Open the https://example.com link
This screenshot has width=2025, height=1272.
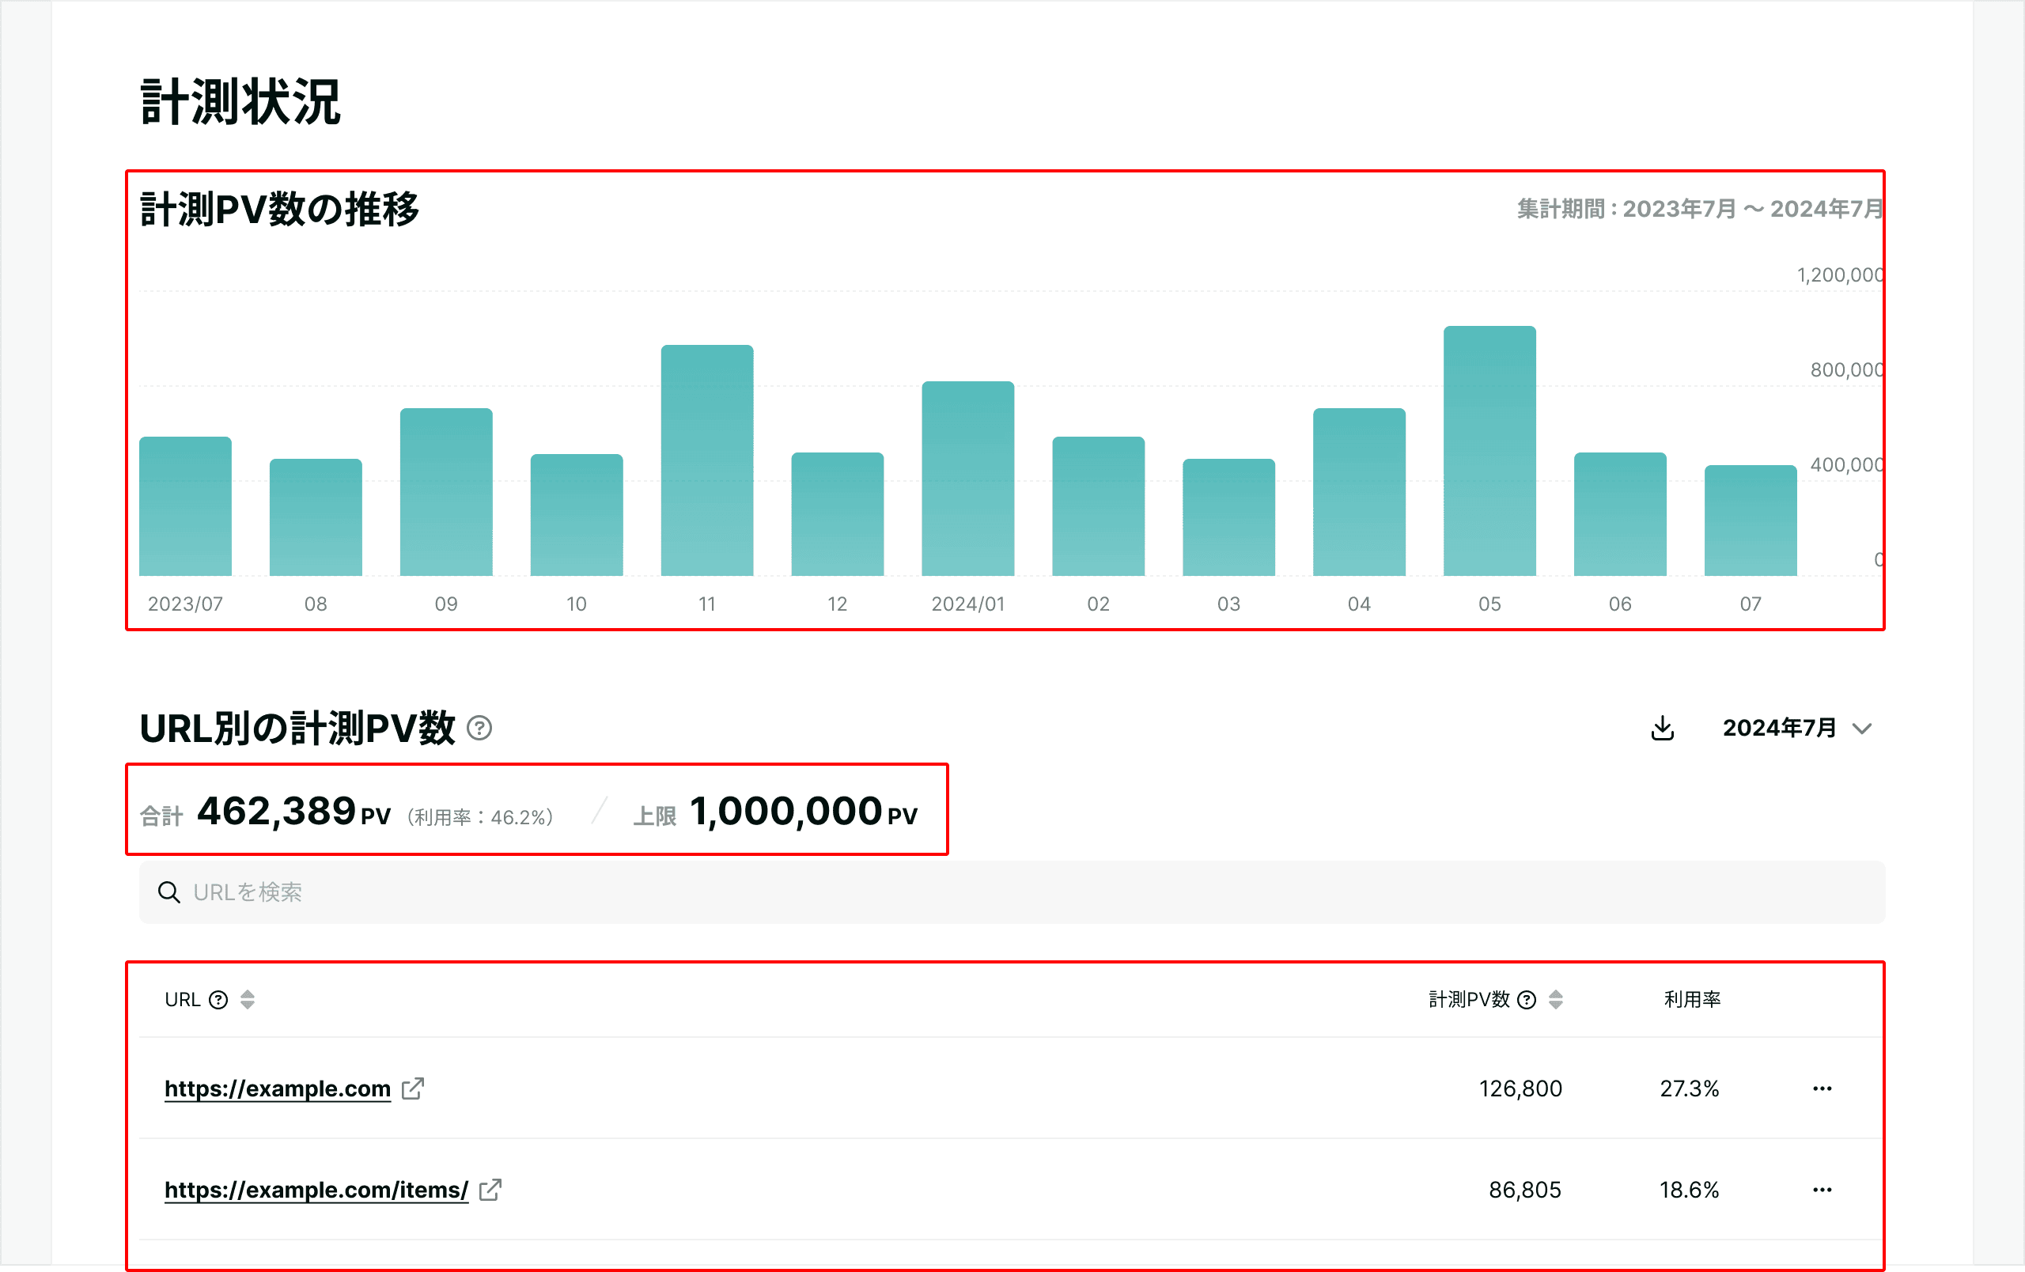pos(278,1088)
